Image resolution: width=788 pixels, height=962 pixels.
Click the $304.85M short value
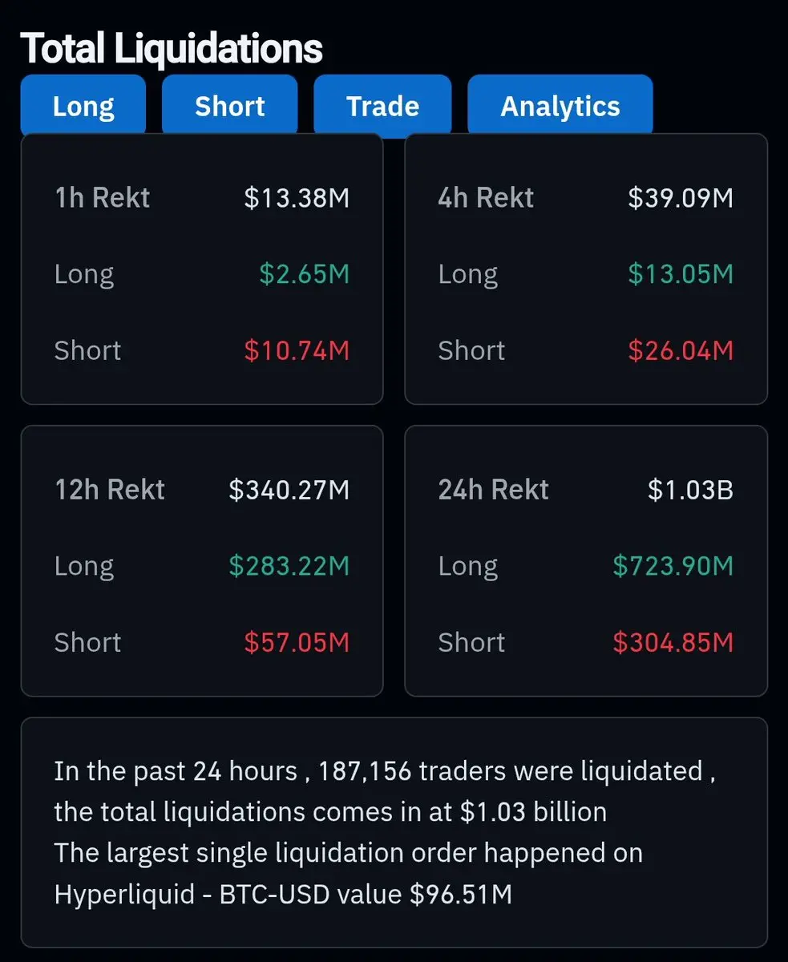click(673, 642)
